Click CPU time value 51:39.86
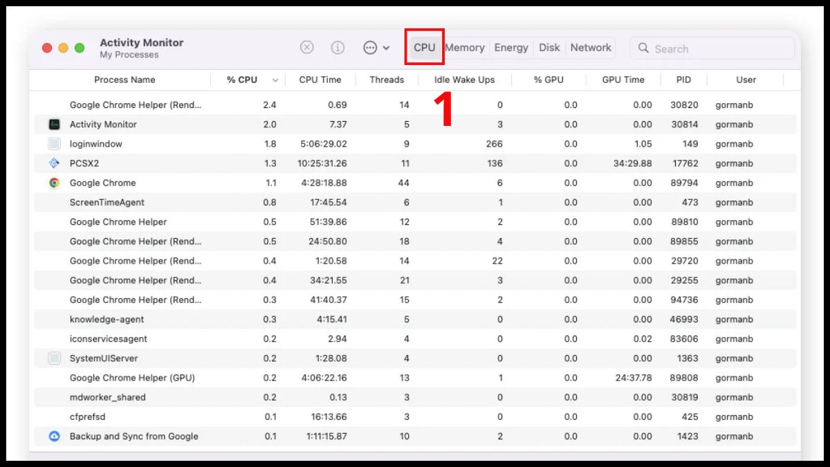The height and width of the screenshot is (467, 830). point(327,222)
